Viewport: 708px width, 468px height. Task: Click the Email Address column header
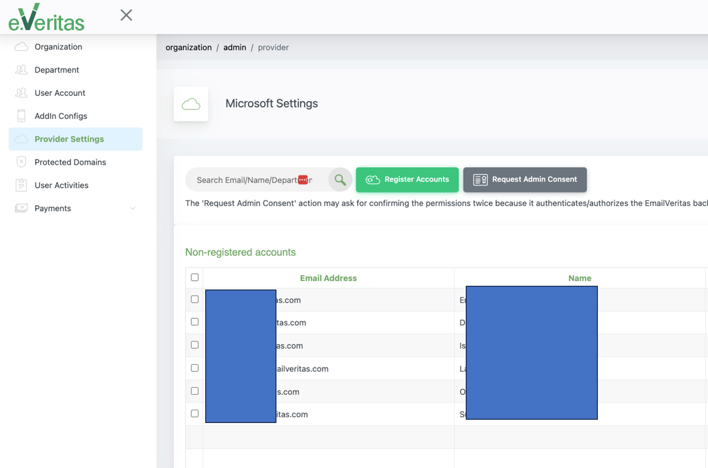tap(328, 278)
